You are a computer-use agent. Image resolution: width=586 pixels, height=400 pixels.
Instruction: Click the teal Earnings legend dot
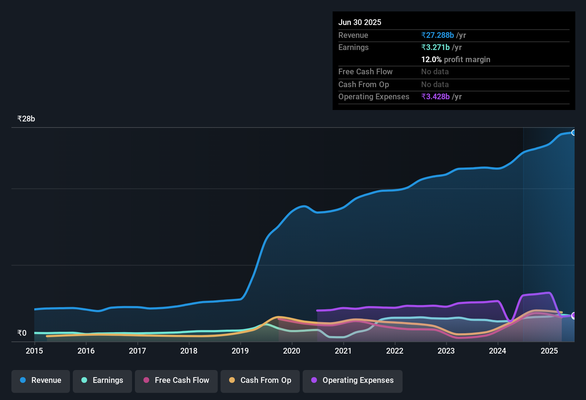tap(84, 380)
